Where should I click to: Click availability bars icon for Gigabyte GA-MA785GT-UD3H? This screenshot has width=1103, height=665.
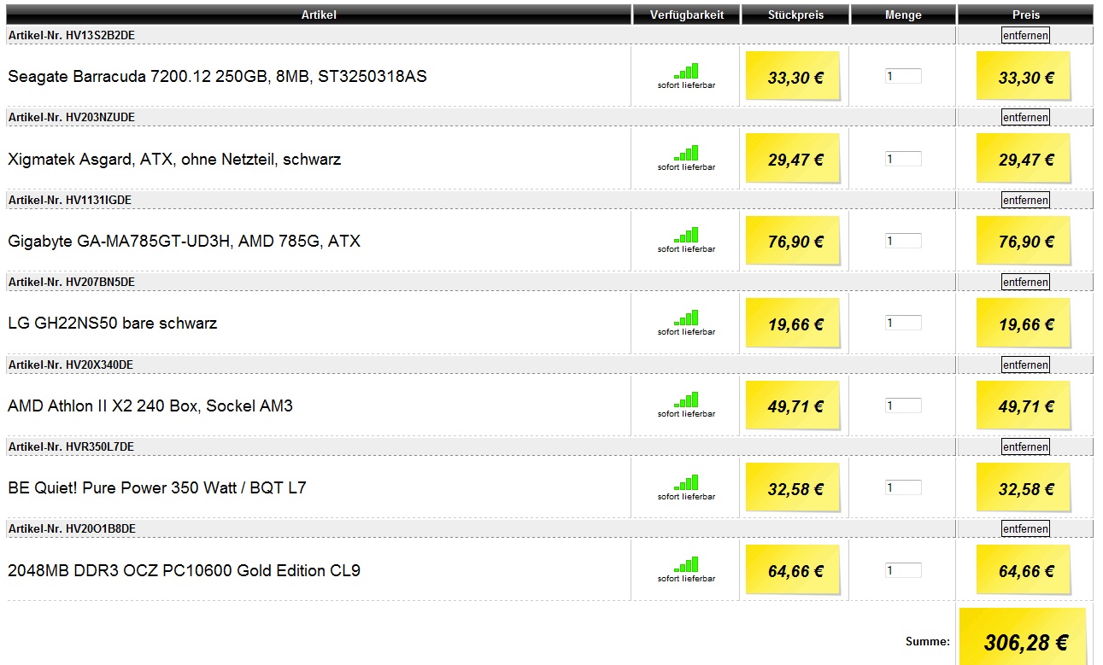point(686,236)
